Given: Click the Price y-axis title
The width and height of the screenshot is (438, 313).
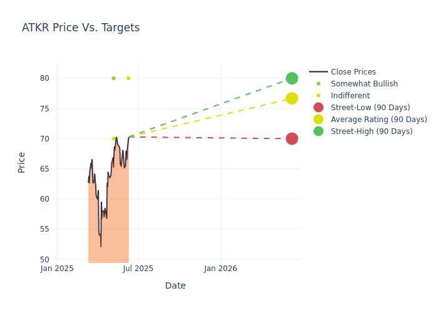Looking at the screenshot, I should [22, 162].
